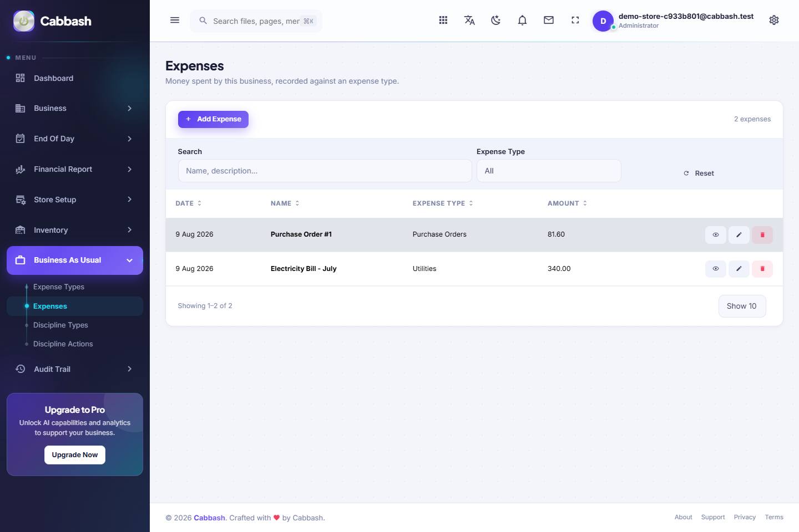This screenshot has height=532, width=799.
Task: Collapse the Business As Usual menu
Action: click(75, 260)
